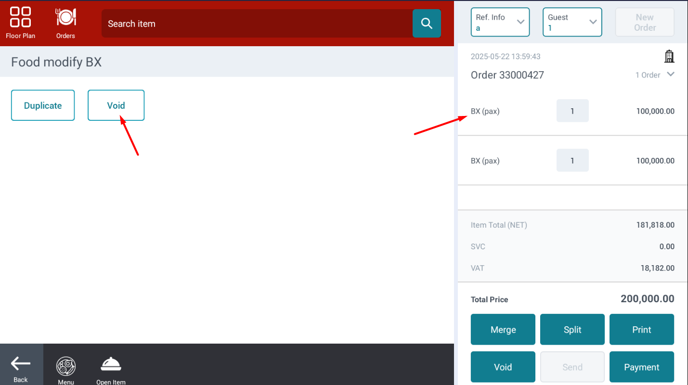688x385 pixels.
Task: Duplicate the BX item
Action: click(43, 105)
